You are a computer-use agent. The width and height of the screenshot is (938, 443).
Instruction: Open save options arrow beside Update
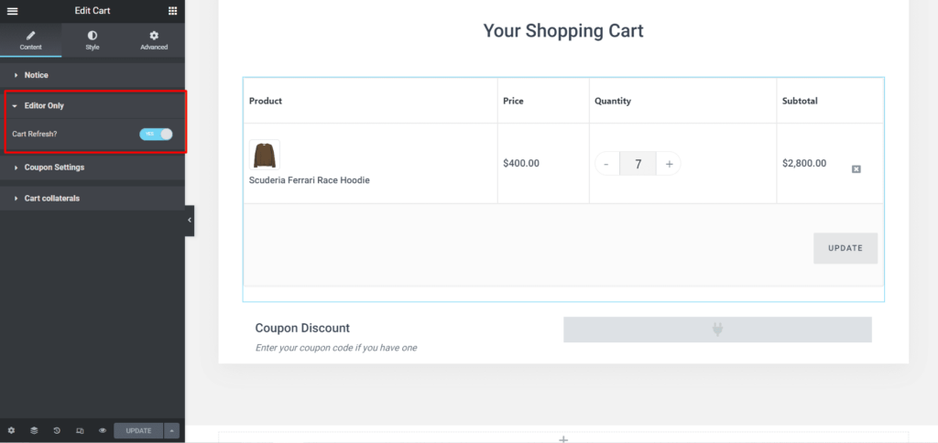172,430
